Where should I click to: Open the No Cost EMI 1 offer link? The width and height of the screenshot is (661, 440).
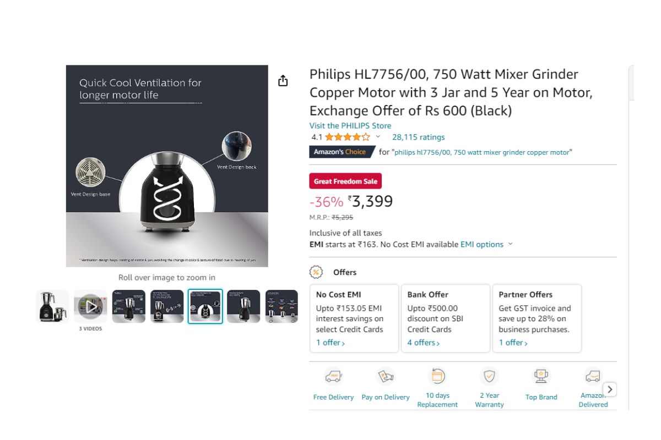330,343
